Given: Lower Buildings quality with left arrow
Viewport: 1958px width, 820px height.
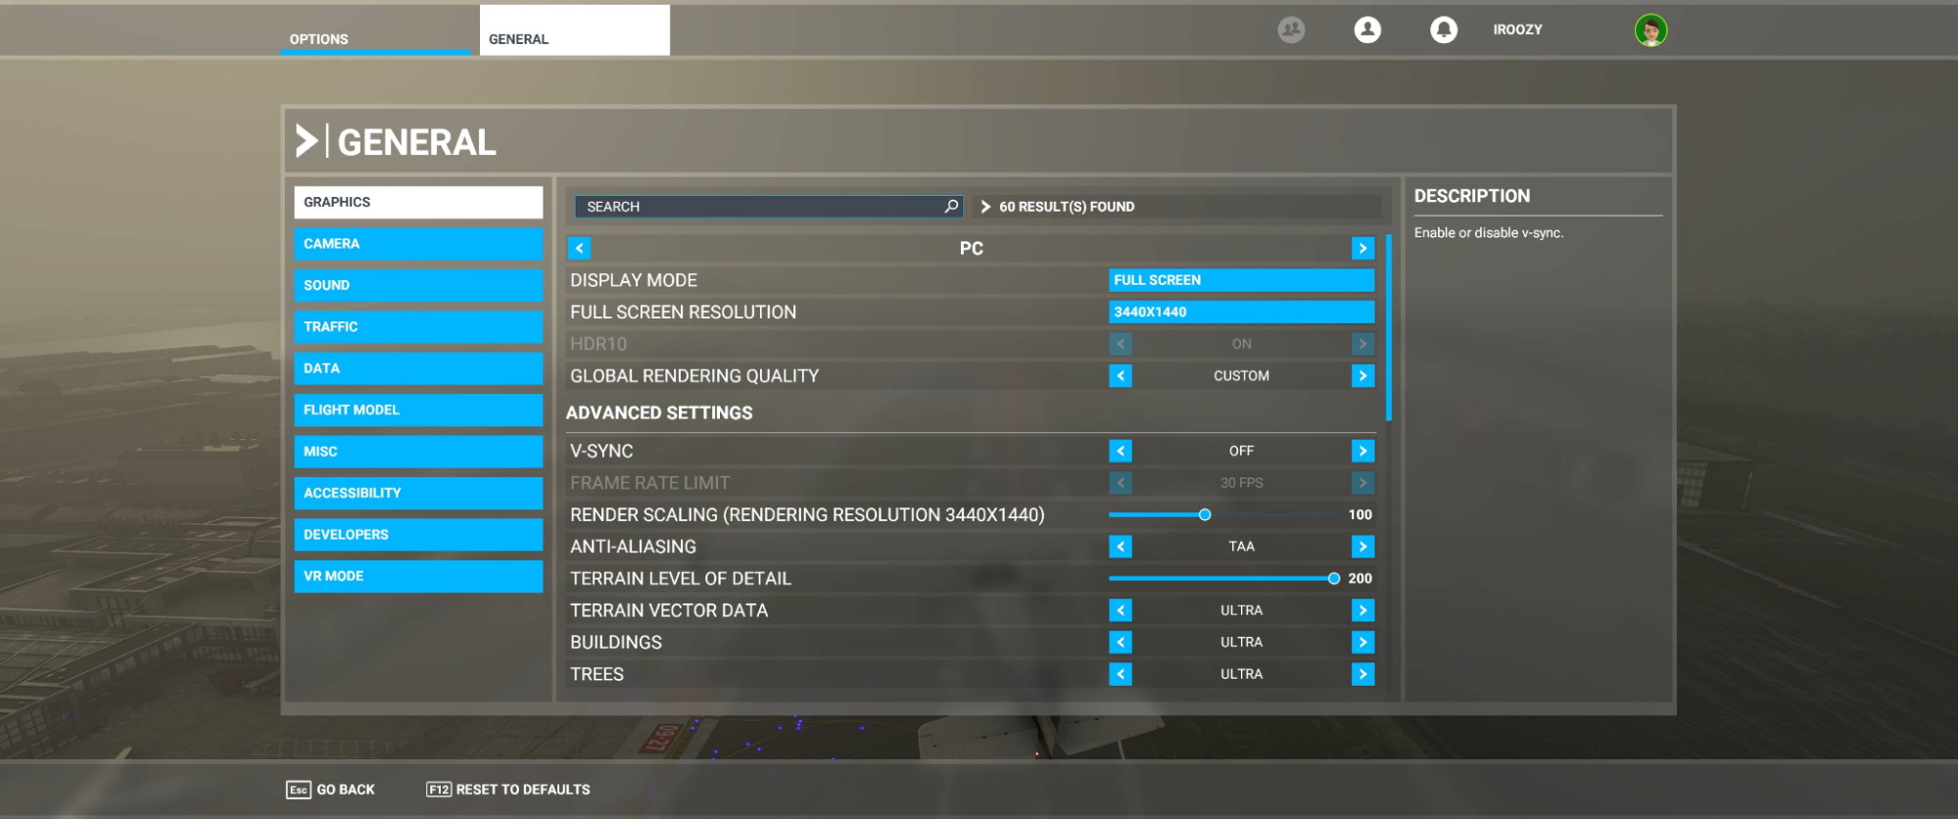Looking at the screenshot, I should click(1121, 643).
